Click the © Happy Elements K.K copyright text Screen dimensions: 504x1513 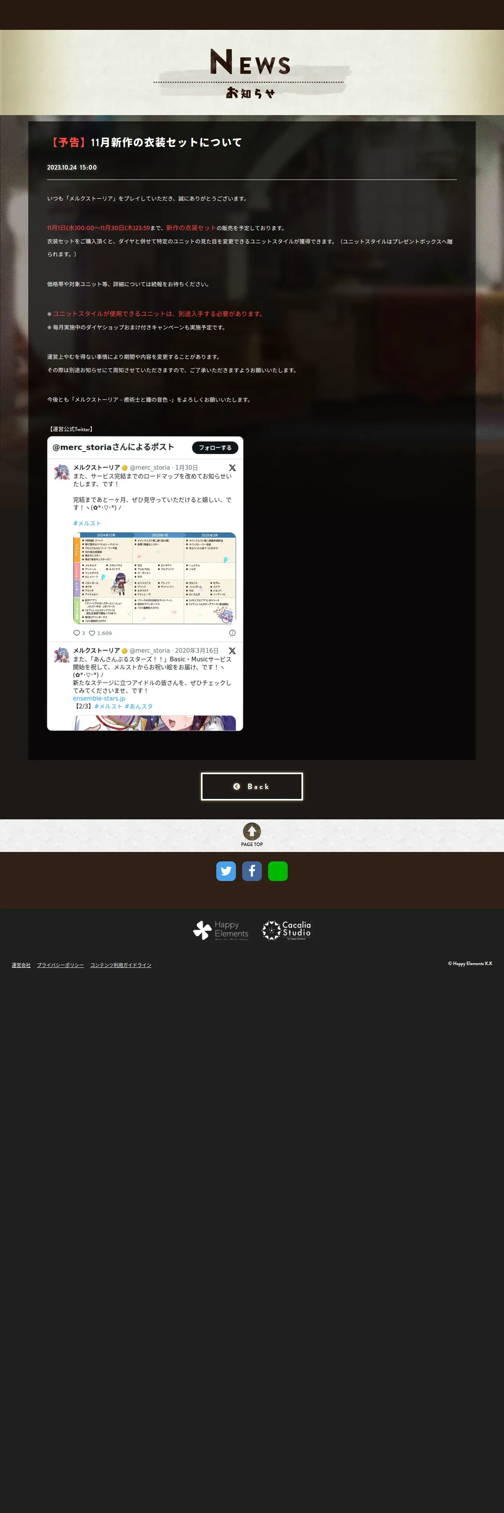click(x=470, y=963)
